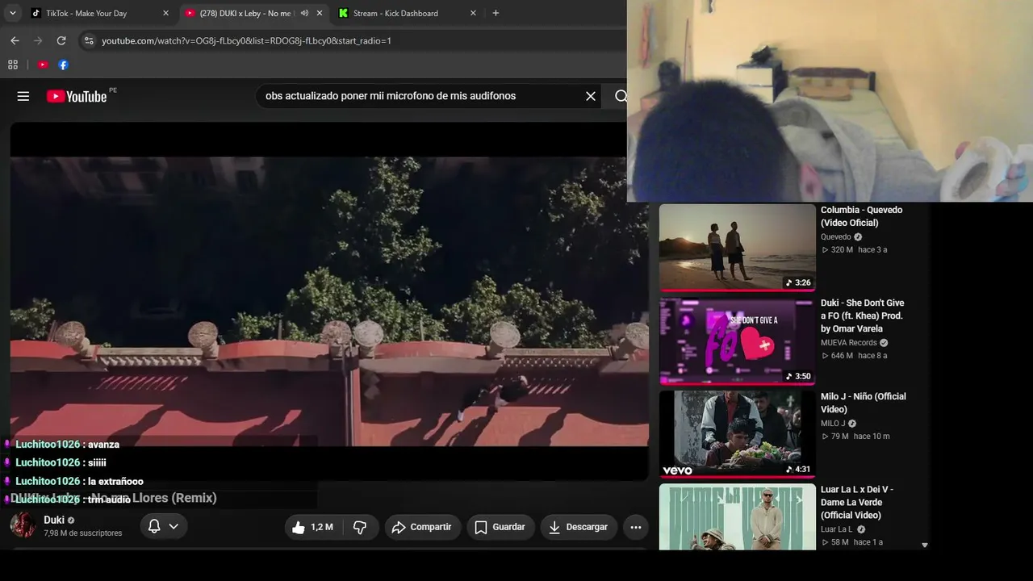
Task: Visit the Luar La L channel
Action: (837, 529)
